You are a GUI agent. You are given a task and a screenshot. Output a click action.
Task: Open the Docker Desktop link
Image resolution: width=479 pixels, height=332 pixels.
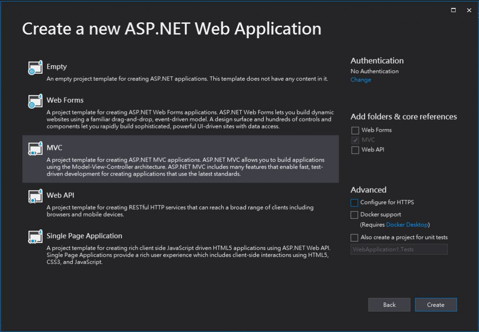407,225
